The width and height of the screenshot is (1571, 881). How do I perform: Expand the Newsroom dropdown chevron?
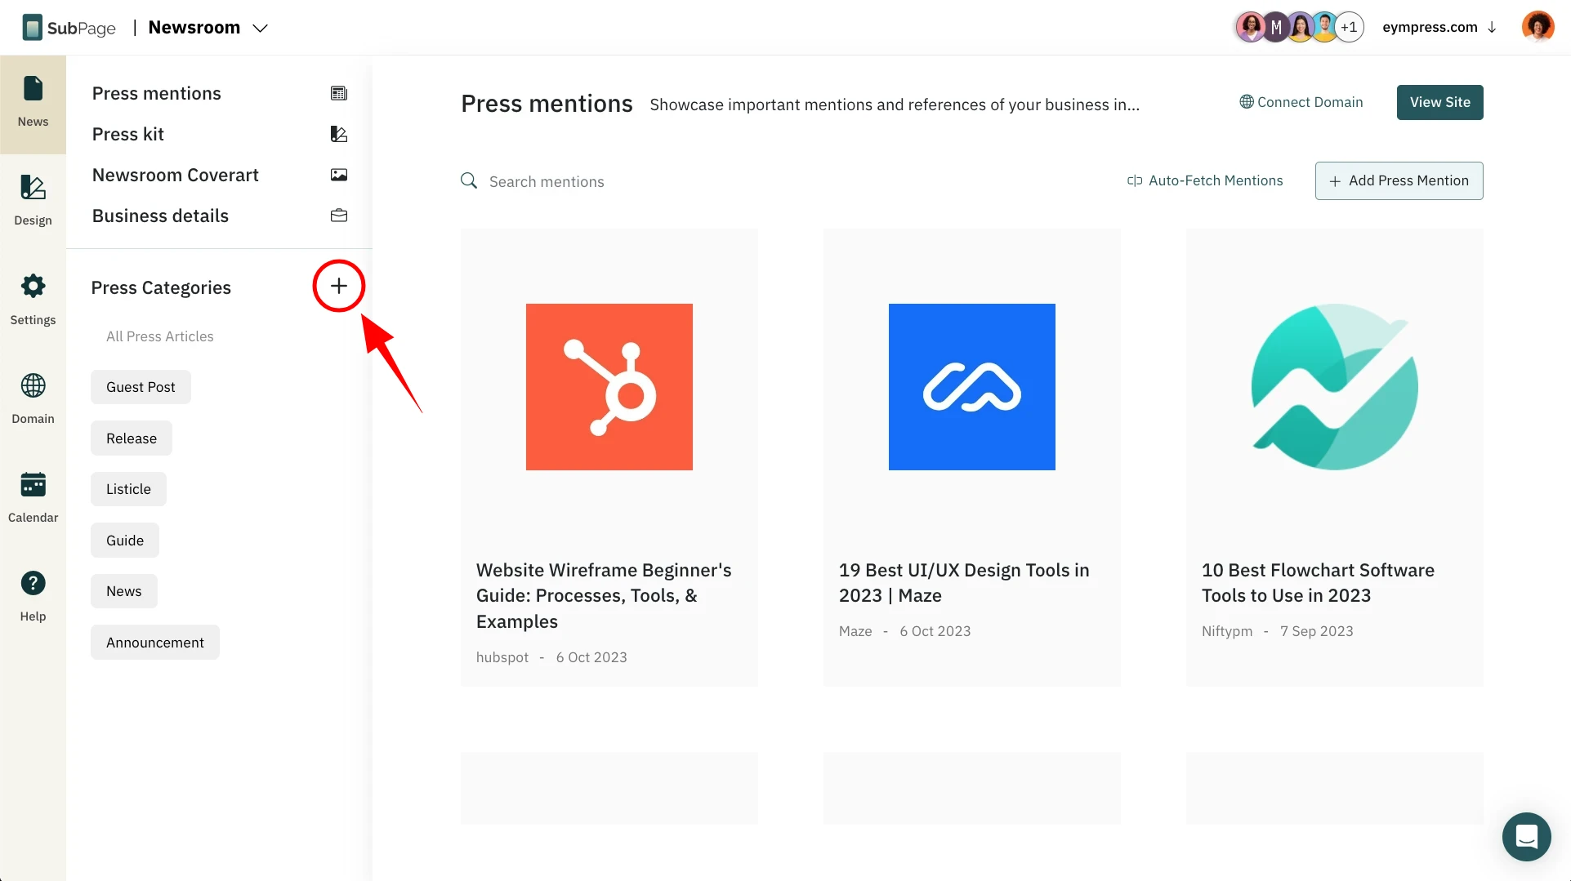260,28
